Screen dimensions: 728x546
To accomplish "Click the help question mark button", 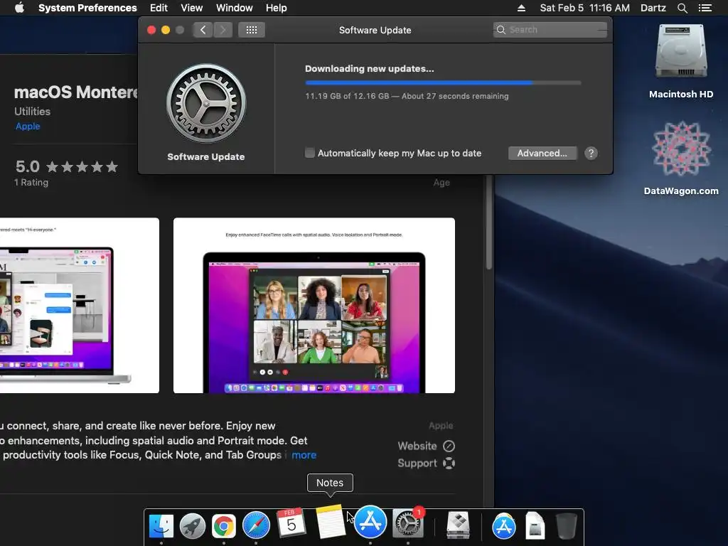I will click(x=591, y=154).
